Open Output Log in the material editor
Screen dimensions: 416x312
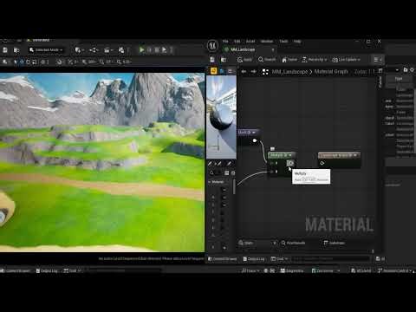[254, 259]
